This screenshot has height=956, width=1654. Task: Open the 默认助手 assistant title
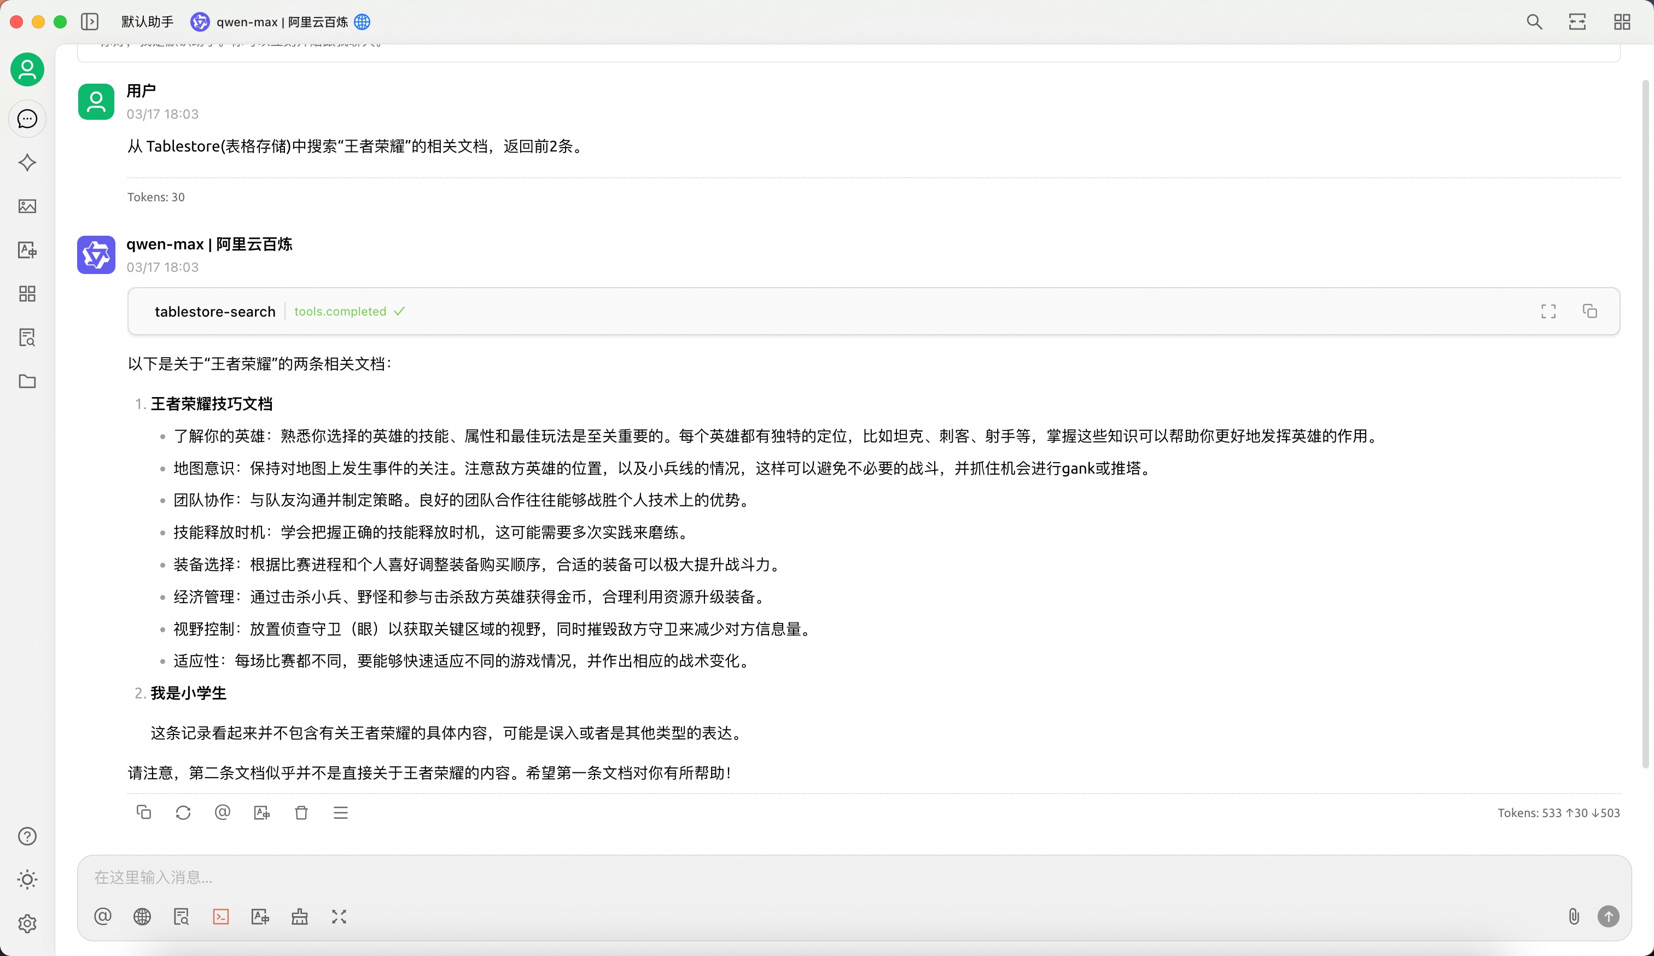(147, 22)
